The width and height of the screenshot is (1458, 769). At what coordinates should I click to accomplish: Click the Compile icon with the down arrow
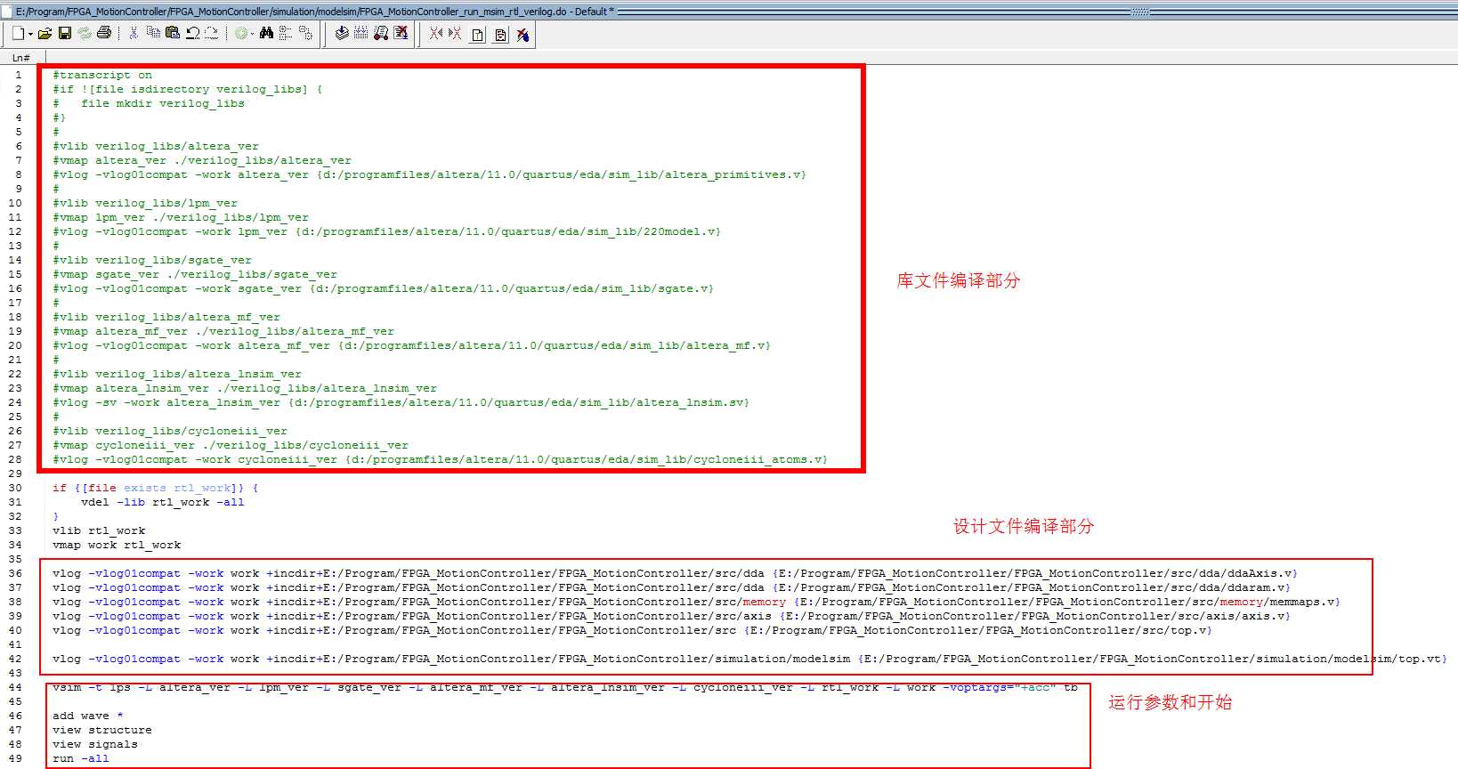click(342, 33)
